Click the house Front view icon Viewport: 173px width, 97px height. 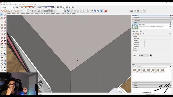pos(64,7)
